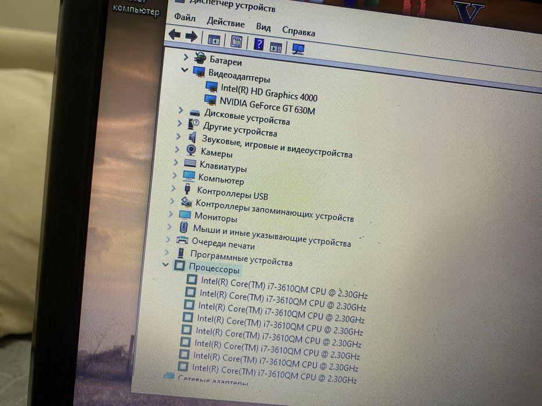Click the Батареи battery icon
The height and width of the screenshot is (406, 542).
(200, 58)
